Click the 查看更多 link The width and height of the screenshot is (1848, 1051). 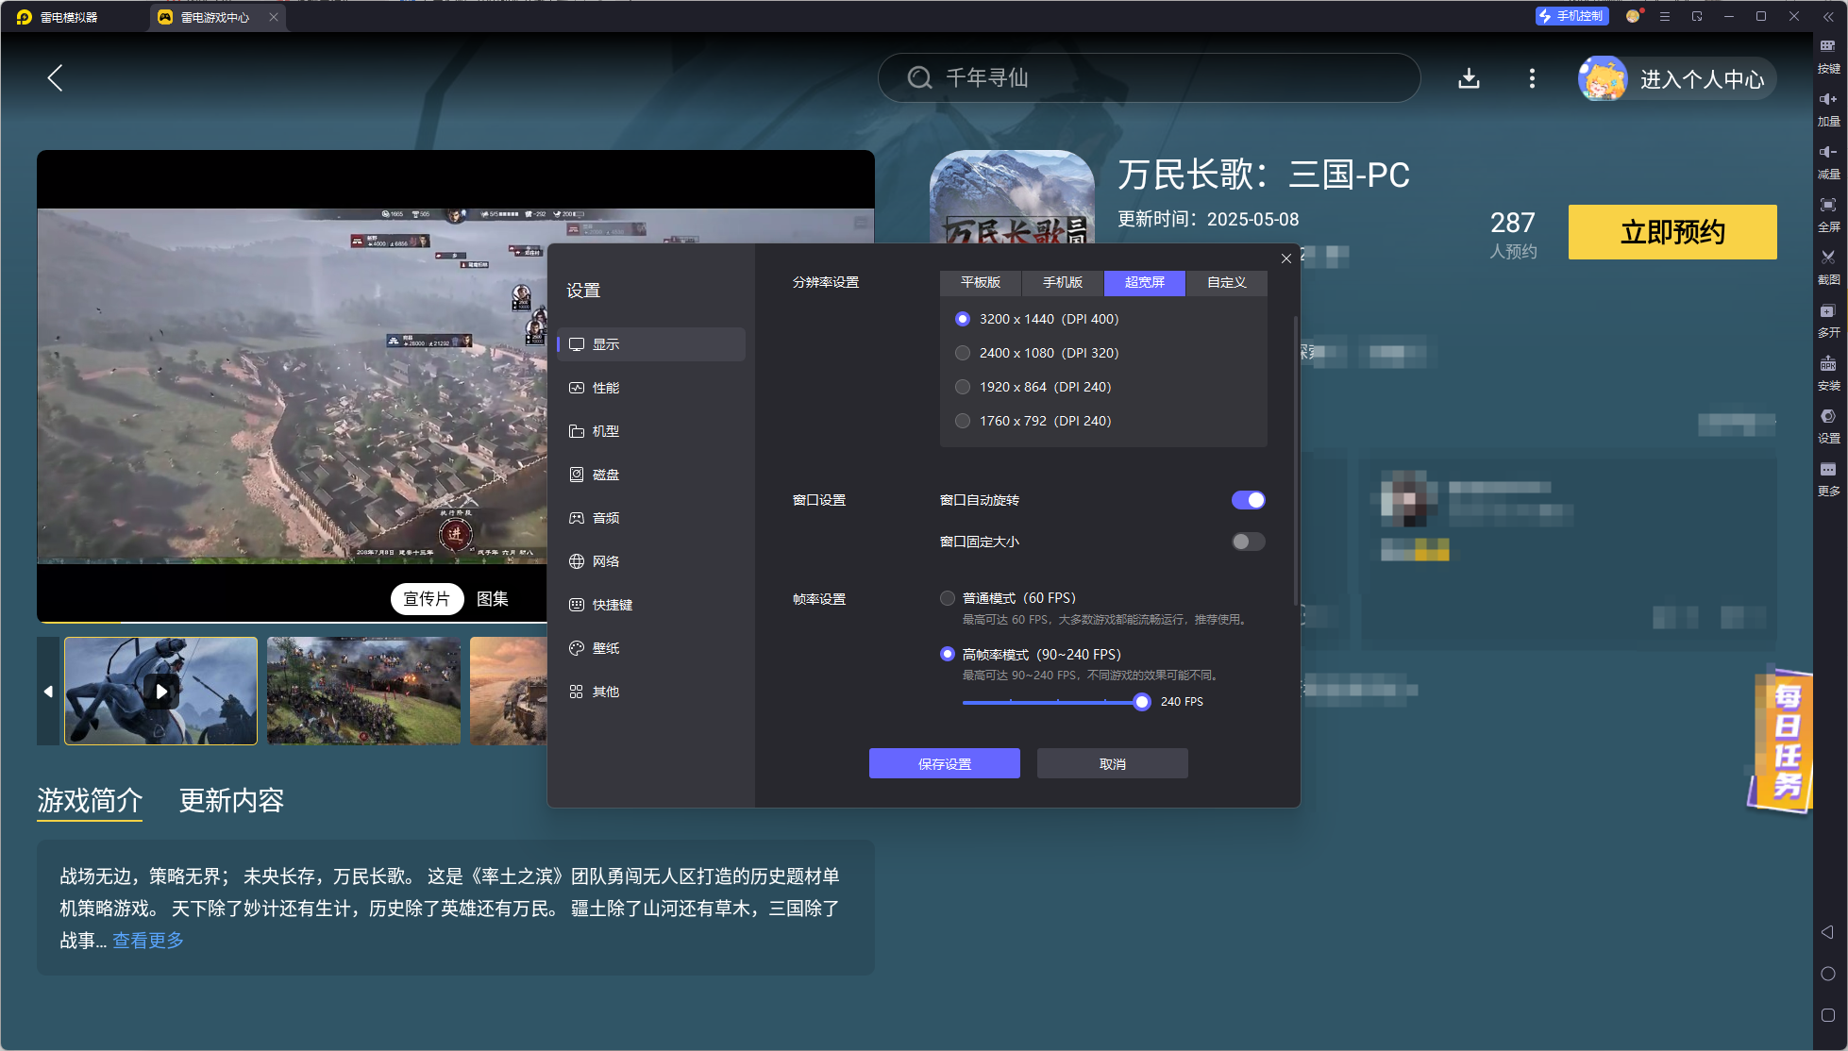point(147,940)
